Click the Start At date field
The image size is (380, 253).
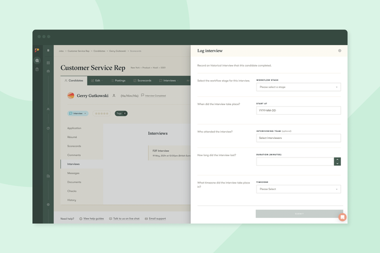click(299, 110)
